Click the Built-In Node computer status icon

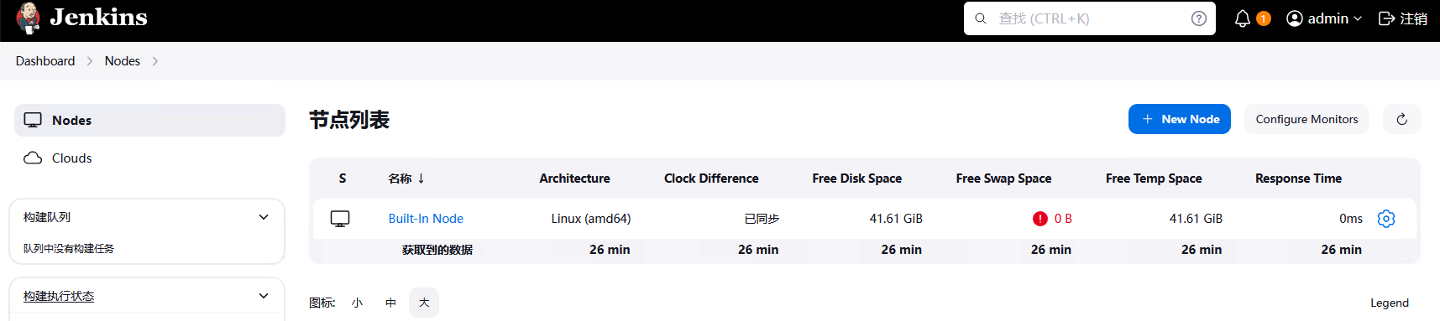[340, 219]
